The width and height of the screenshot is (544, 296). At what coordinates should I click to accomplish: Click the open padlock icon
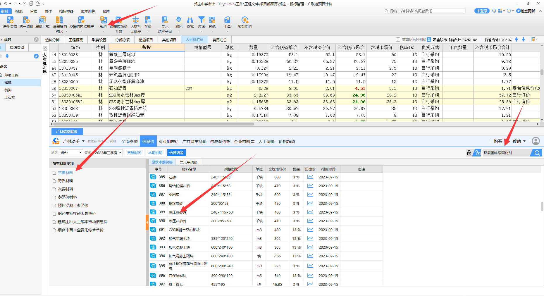point(477,153)
